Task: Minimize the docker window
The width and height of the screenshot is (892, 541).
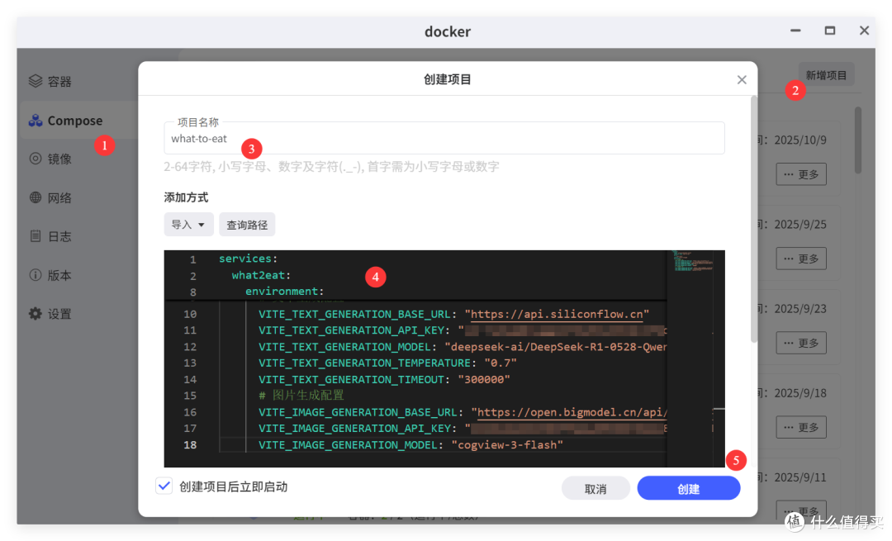Action: [795, 31]
